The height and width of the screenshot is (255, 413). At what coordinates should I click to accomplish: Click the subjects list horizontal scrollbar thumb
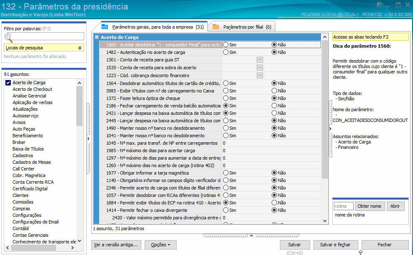click(34, 248)
